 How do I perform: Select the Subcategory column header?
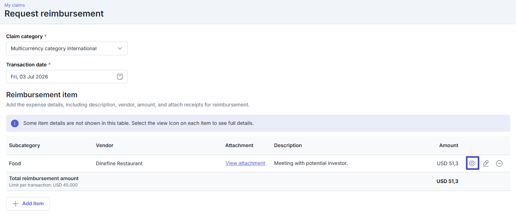click(24, 145)
